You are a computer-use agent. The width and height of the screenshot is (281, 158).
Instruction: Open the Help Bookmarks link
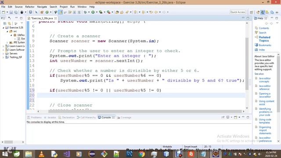[x=265, y=45]
